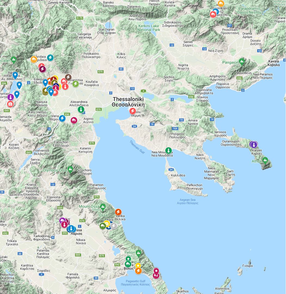Select Poligiros town label
The height and width of the screenshot is (294, 286).
(x=178, y=136)
